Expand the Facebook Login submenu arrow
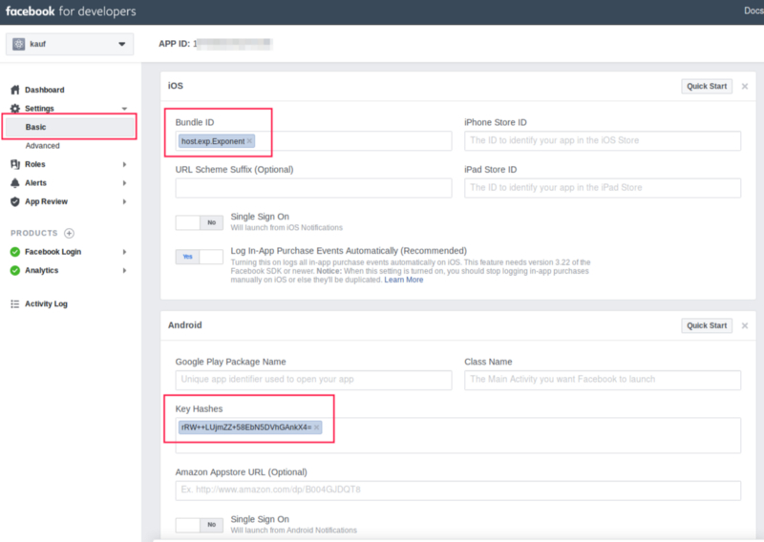This screenshot has width=764, height=542. (x=124, y=252)
